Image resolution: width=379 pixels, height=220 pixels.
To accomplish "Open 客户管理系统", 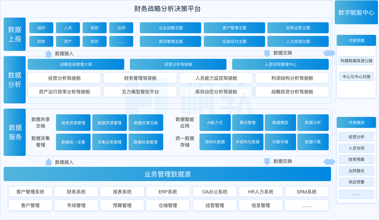I will (x=30, y=191).
